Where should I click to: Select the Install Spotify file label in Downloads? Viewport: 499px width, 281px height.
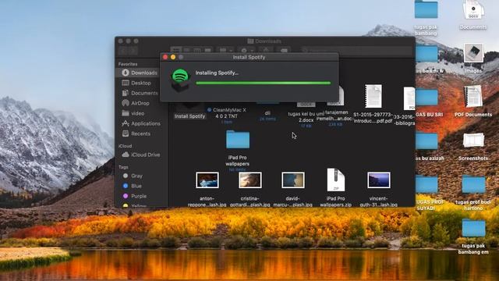(189, 116)
